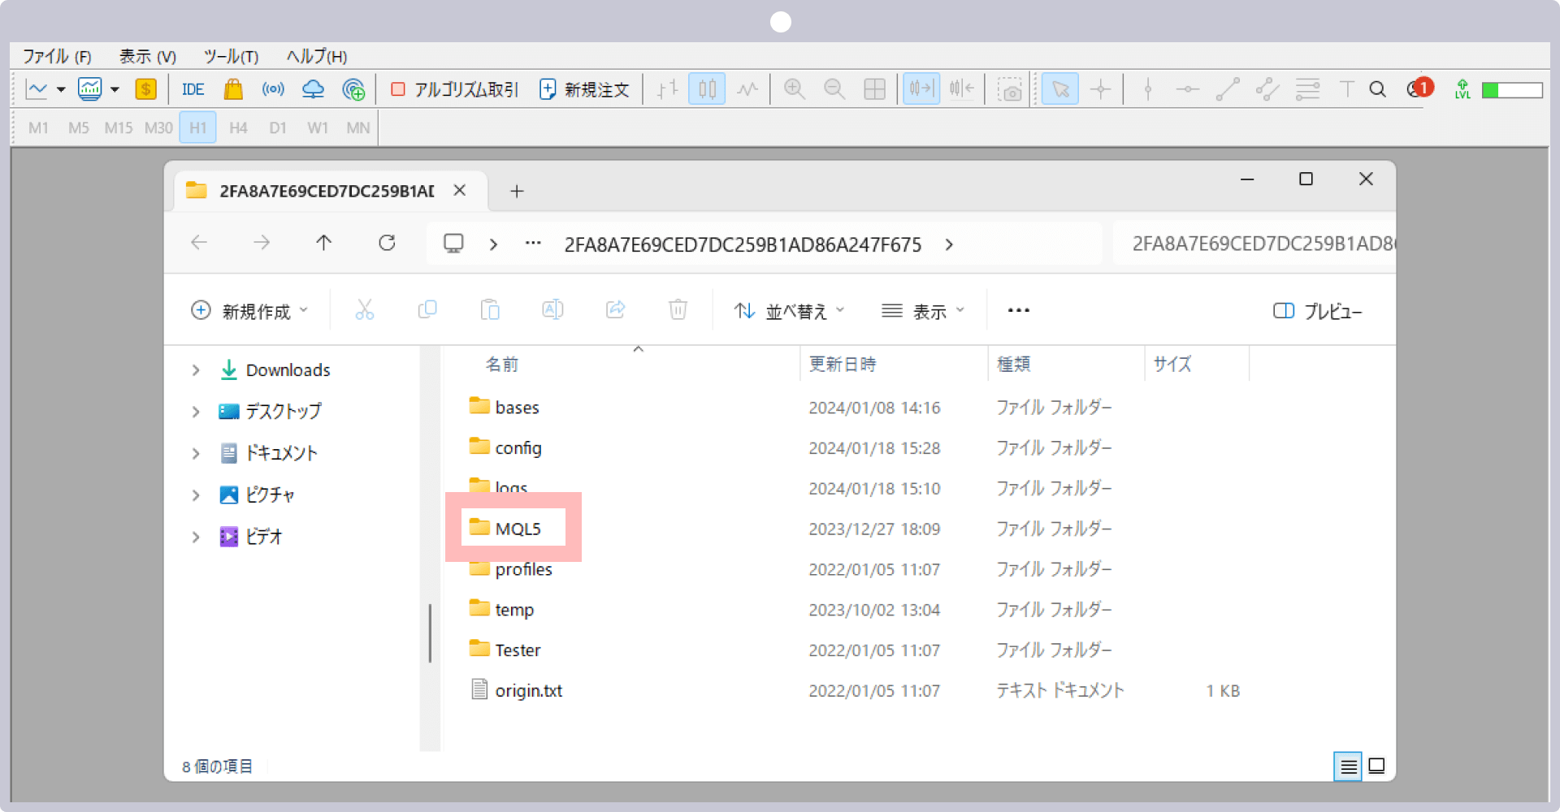The width and height of the screenshot is (1560, 812).
Task: Select the text label tool
Action: click(x=1347, y=89)
